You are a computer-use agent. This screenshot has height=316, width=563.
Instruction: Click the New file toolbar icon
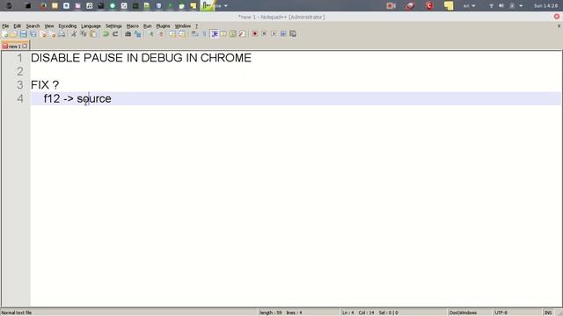point(5,34)
